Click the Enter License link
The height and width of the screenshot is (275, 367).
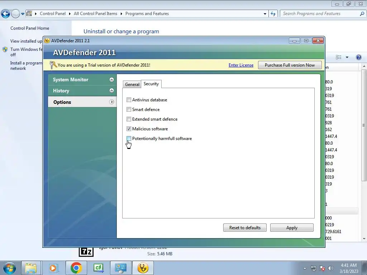point(241,65)
